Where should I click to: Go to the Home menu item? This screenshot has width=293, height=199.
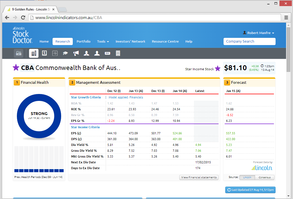pos(44,41)
